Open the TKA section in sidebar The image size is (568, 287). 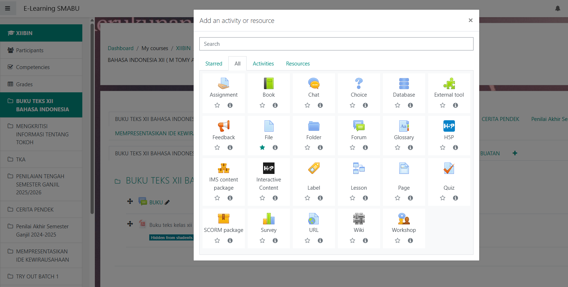pos(21,159)
